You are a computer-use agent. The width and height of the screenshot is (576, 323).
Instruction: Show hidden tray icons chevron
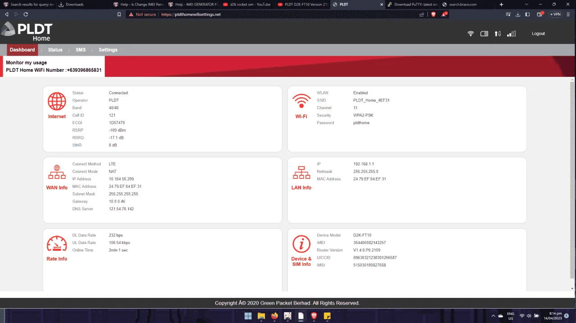click(493, 316)
